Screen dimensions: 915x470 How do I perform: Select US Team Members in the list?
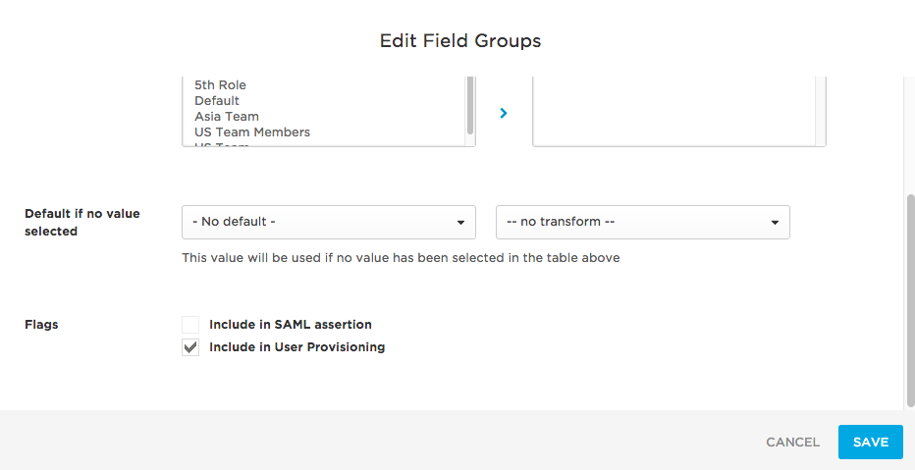(x=252, y=132)
